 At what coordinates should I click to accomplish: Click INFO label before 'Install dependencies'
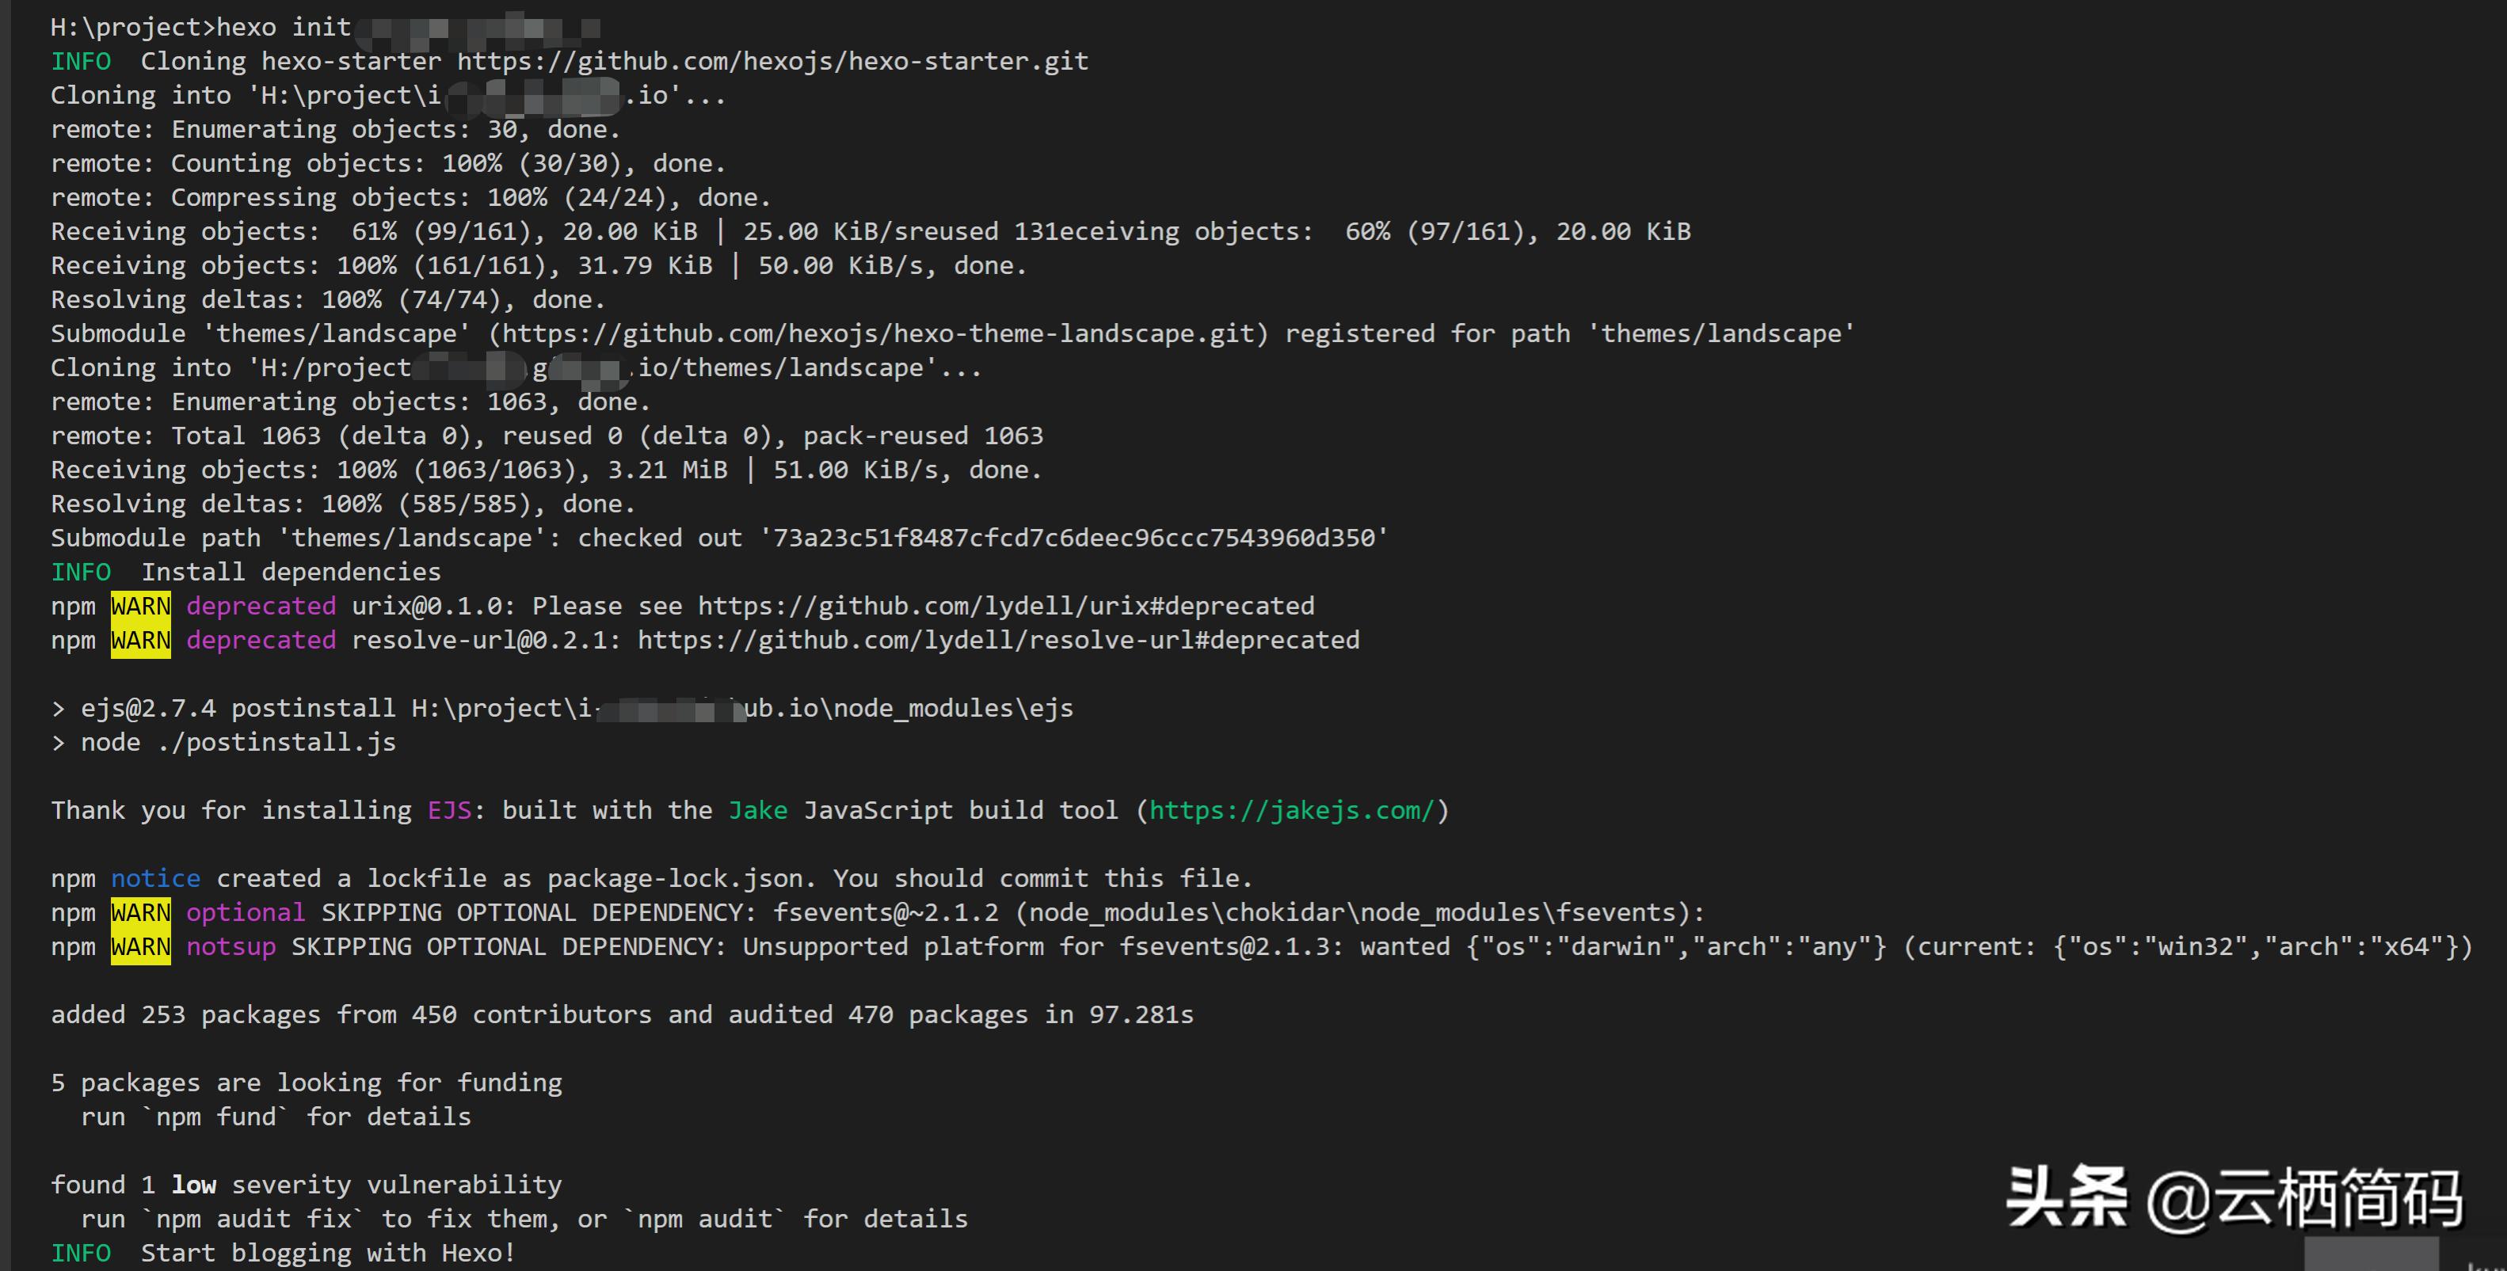pyautogui.click(x=81, y=573)
